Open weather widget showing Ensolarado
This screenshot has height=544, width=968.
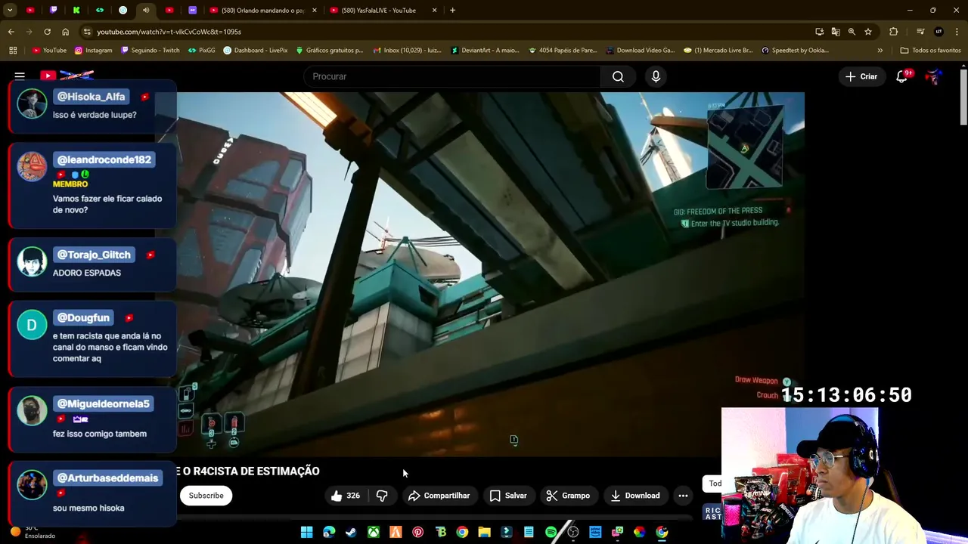pos(33,532)
